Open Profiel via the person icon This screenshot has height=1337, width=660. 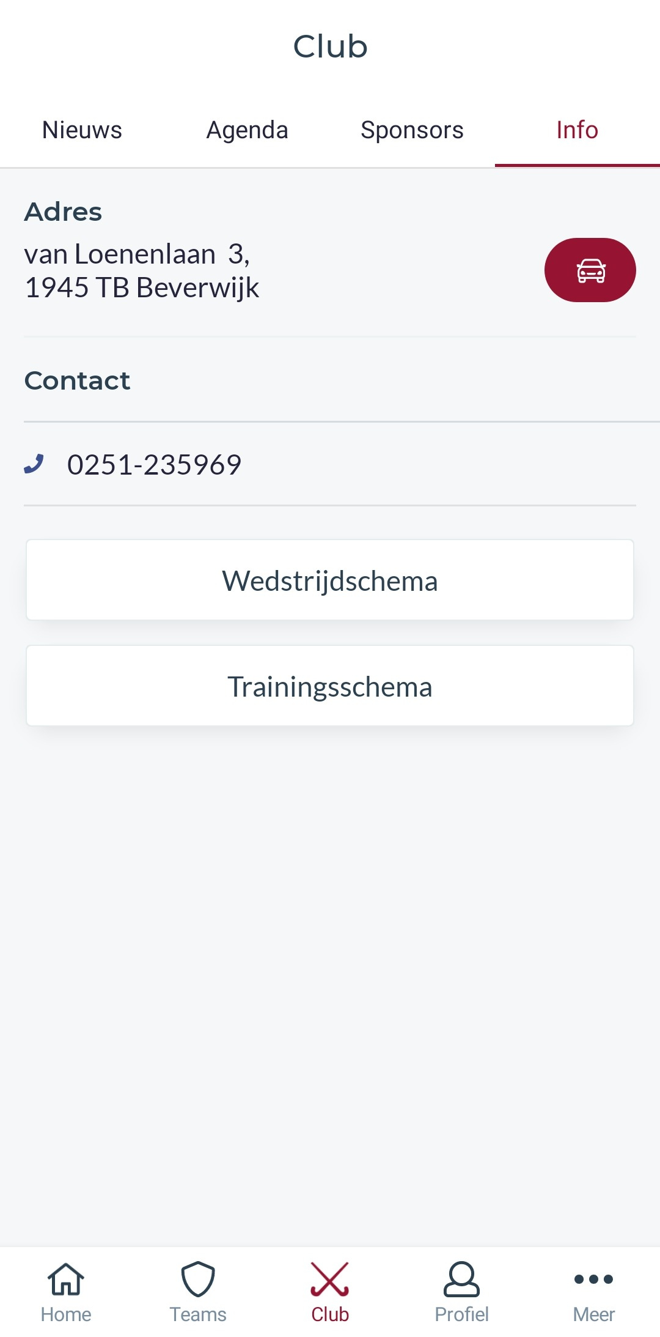(x=461, y=1278)
